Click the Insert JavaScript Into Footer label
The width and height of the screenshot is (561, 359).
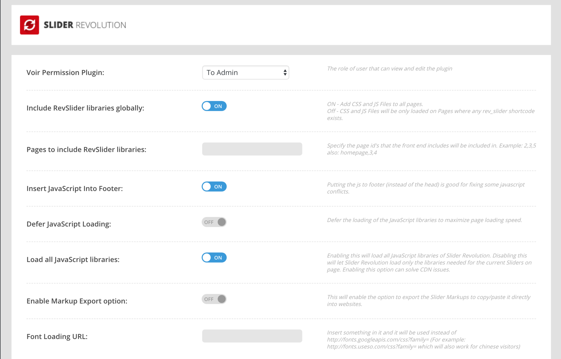pos(75,189)
